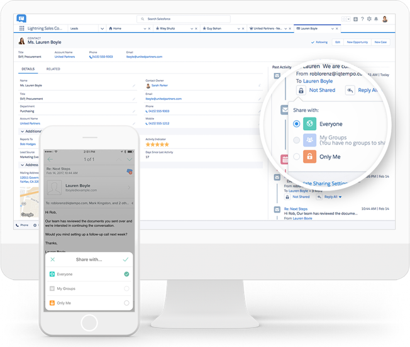The height and width of the screenshot is (347, 410).
Task: Open the notifications bell icon
Action: pyautogui.click(x=376, y=19)
